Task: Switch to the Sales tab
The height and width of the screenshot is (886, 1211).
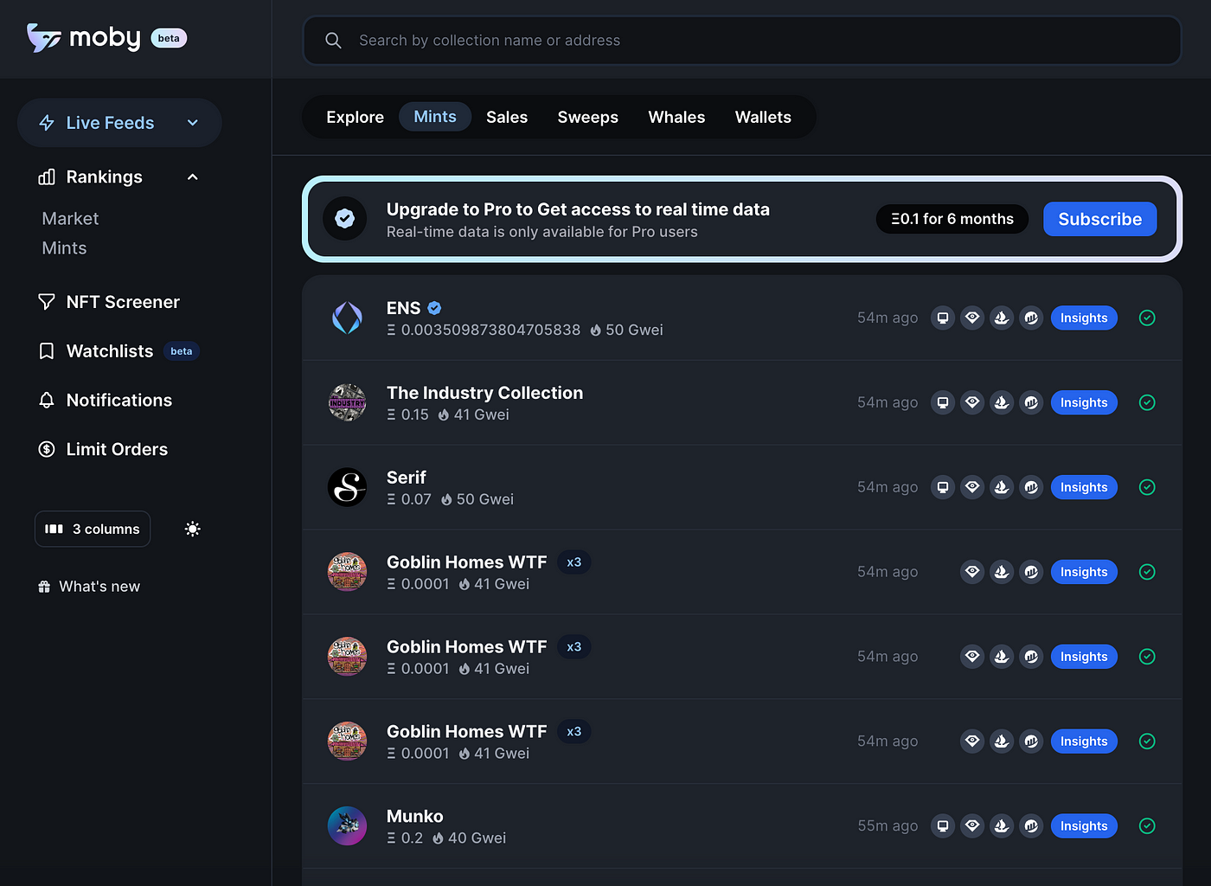Action: tap(507, 117)
